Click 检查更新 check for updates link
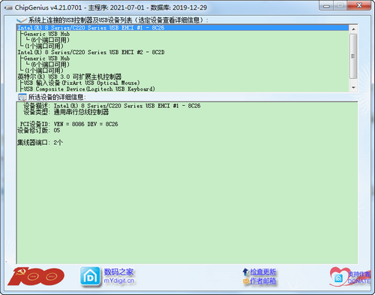Image resolution: width=375 pixels, height=295 pixels. (x=263, y=272)
